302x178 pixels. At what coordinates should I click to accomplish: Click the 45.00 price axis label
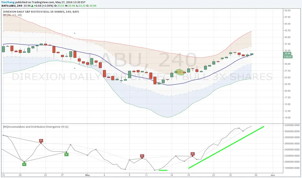(287, 24)
